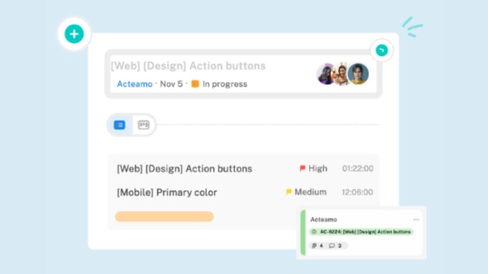Switch to the list view icon
The width and height of the screenshot is (488, 274).
(x=120, y=125)
